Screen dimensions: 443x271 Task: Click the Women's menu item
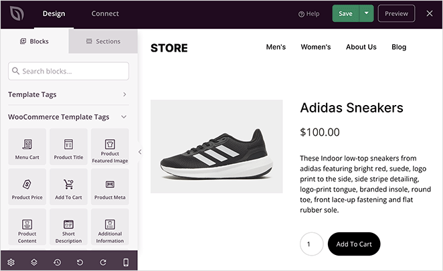(316, 47)
